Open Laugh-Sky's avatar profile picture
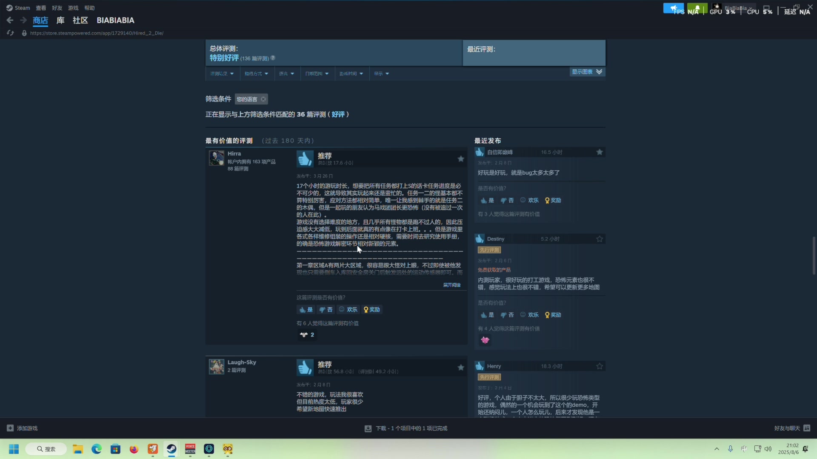 pos(216,366)
